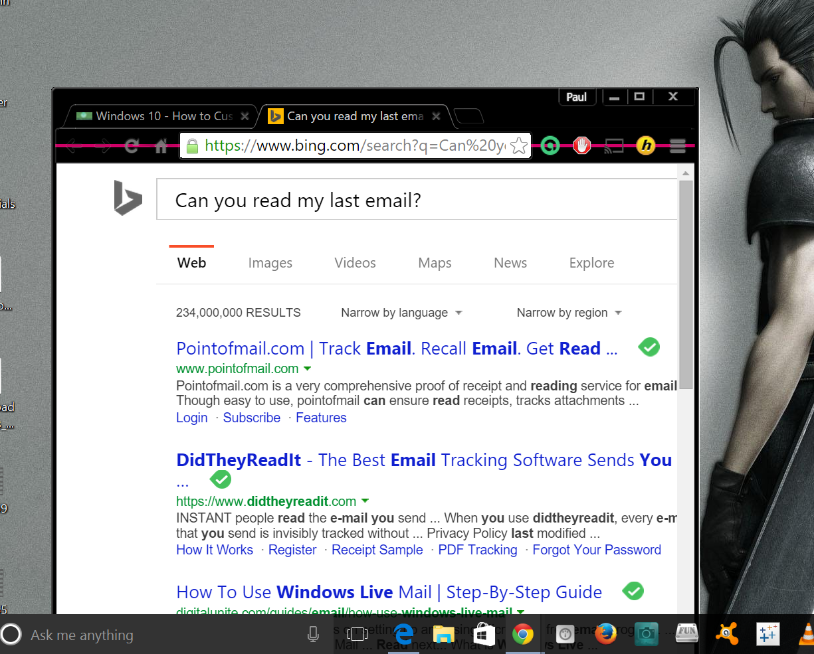The width and height of the screenshot is (814, 654).
Task: Expand the arrow next to www.pointofmail.com
Action: 307,368
